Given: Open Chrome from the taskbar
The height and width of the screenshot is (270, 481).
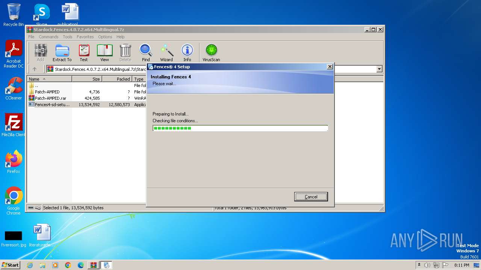Looking at the screenshot, I should point(68,265).
